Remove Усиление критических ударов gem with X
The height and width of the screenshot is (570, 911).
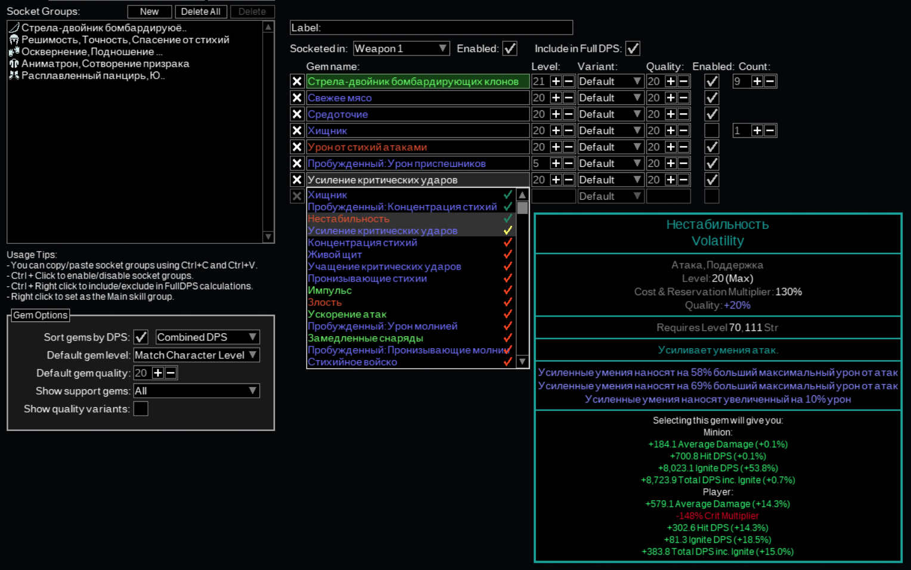click(297, 179)
